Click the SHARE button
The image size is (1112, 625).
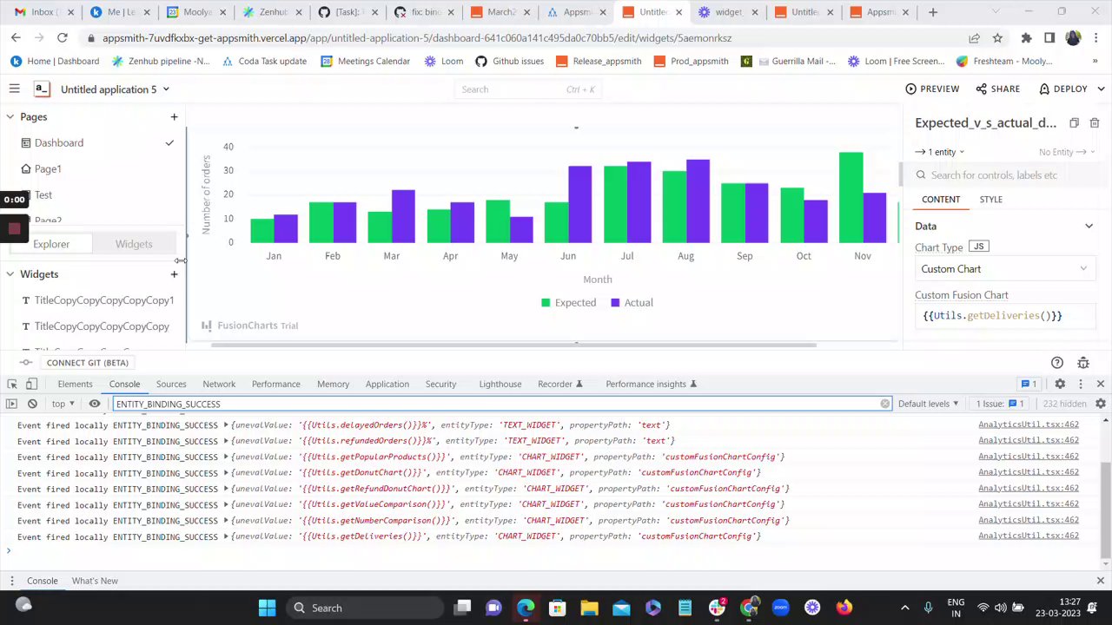point(997,89)
